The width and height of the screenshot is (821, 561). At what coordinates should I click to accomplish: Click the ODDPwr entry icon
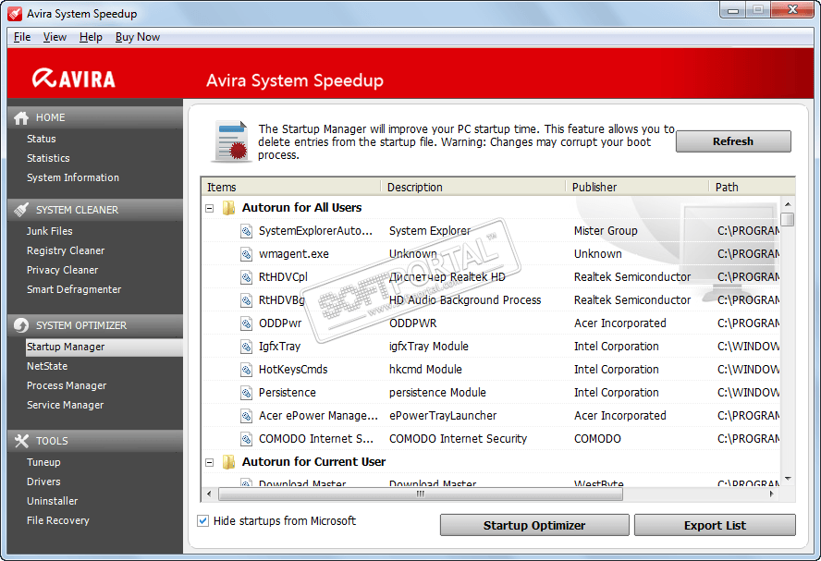tap(247, 323)
